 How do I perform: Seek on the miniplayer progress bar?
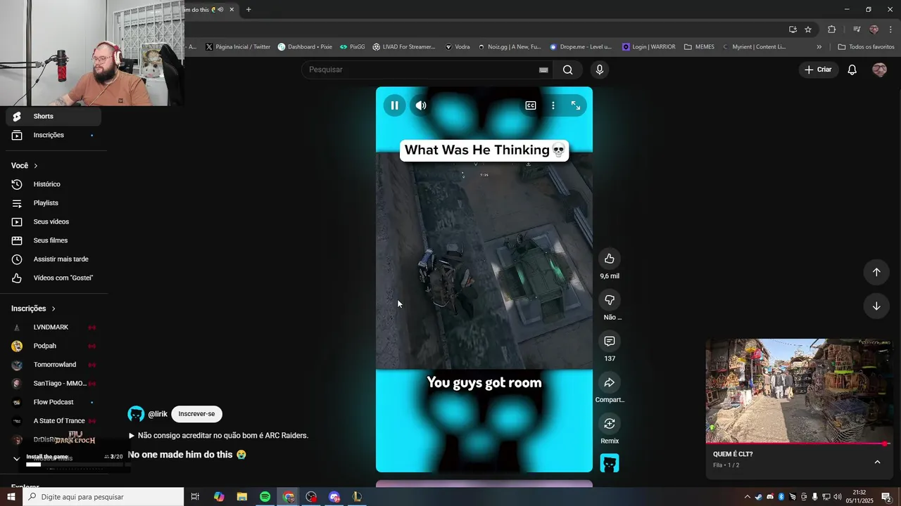point(798,443)
